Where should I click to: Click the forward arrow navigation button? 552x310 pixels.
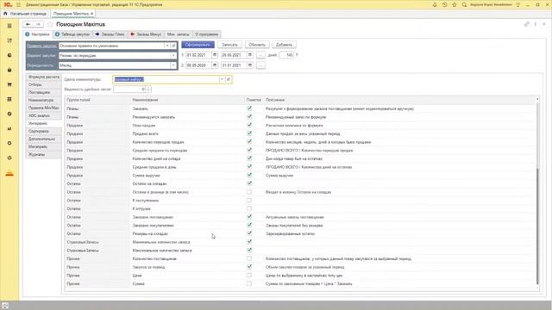point(38,24)
